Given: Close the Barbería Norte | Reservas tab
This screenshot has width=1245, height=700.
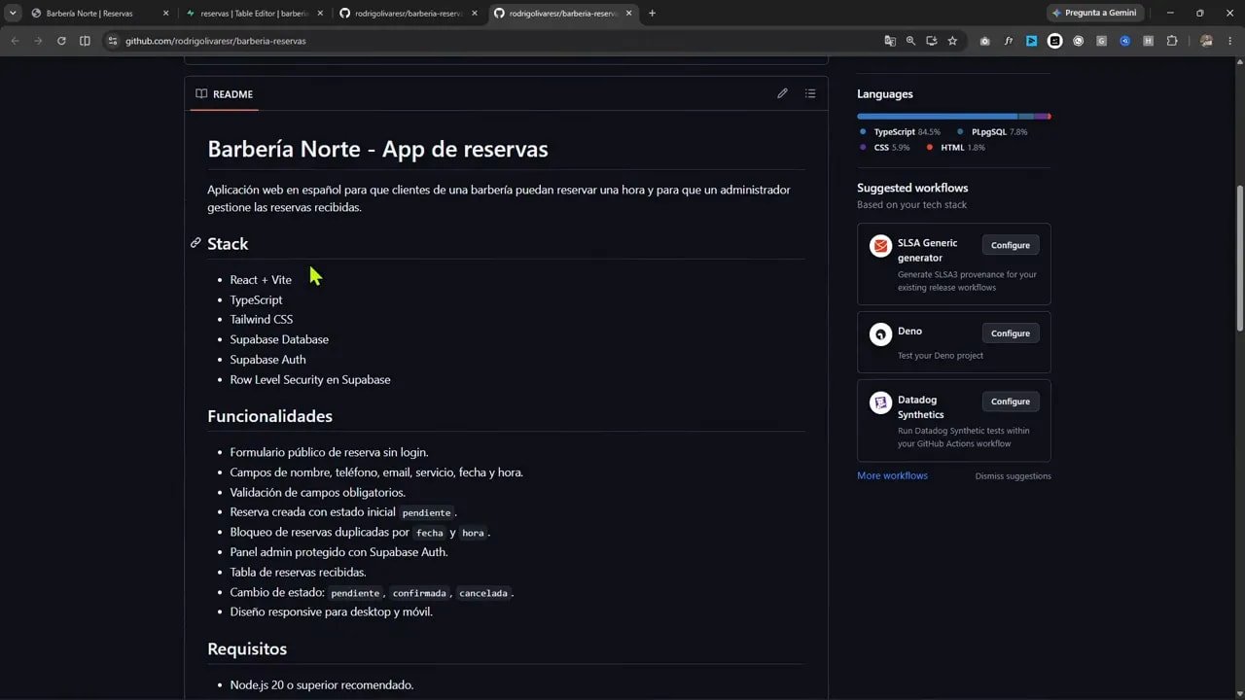Looking at the screenshot, I should click(165, 13).
